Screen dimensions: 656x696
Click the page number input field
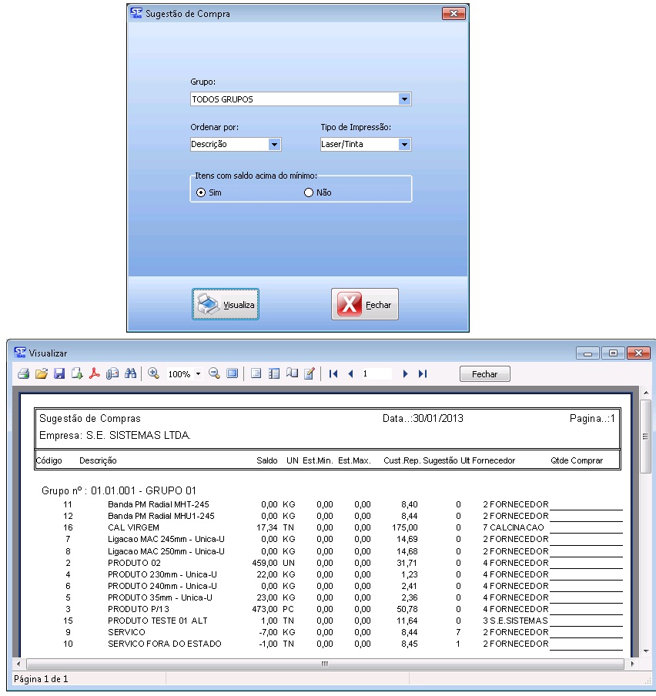(x=376, y=374)
